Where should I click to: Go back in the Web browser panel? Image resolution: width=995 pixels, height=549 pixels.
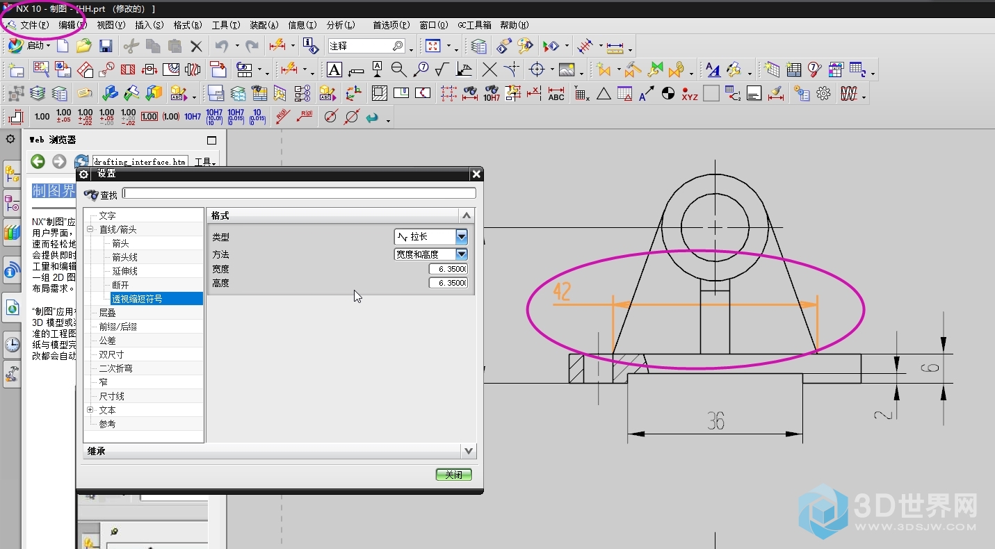38,161
